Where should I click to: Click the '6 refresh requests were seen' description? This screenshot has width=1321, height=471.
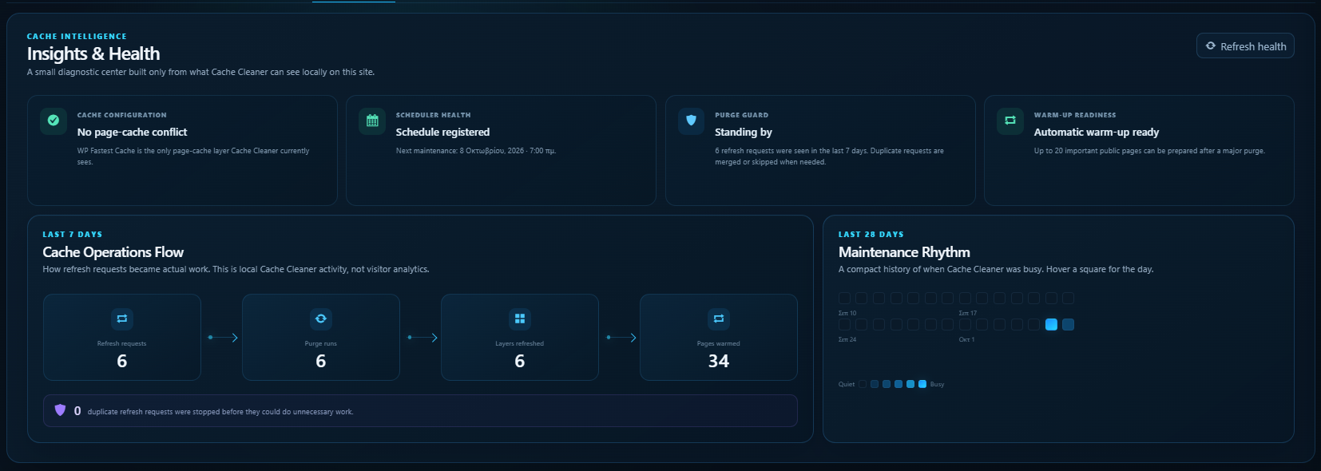click(829, 156)
